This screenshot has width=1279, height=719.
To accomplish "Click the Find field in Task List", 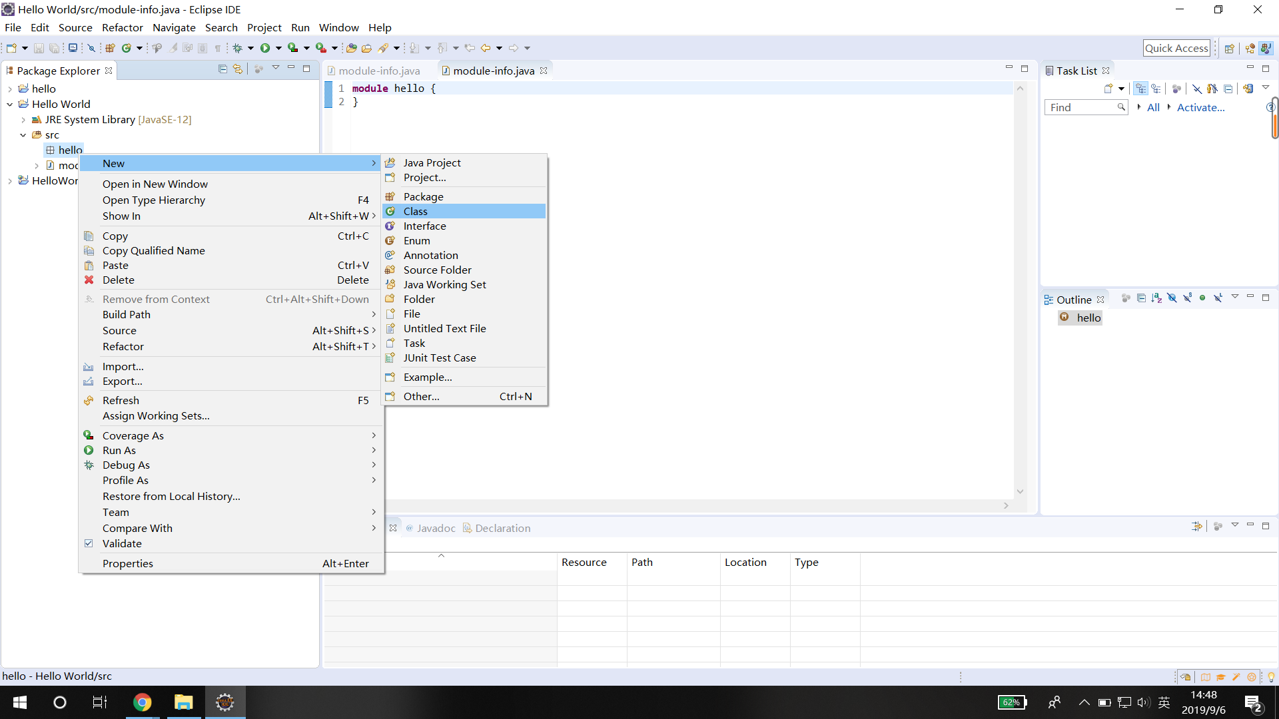I will (x=1080, y=107).
